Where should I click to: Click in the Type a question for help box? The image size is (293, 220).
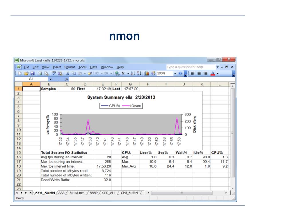point(191,67)
